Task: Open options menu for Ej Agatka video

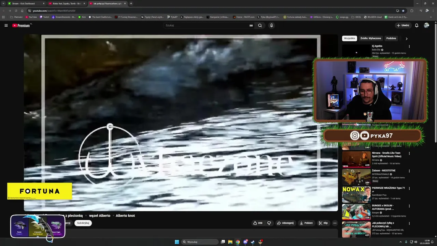Action: [409, 46]
